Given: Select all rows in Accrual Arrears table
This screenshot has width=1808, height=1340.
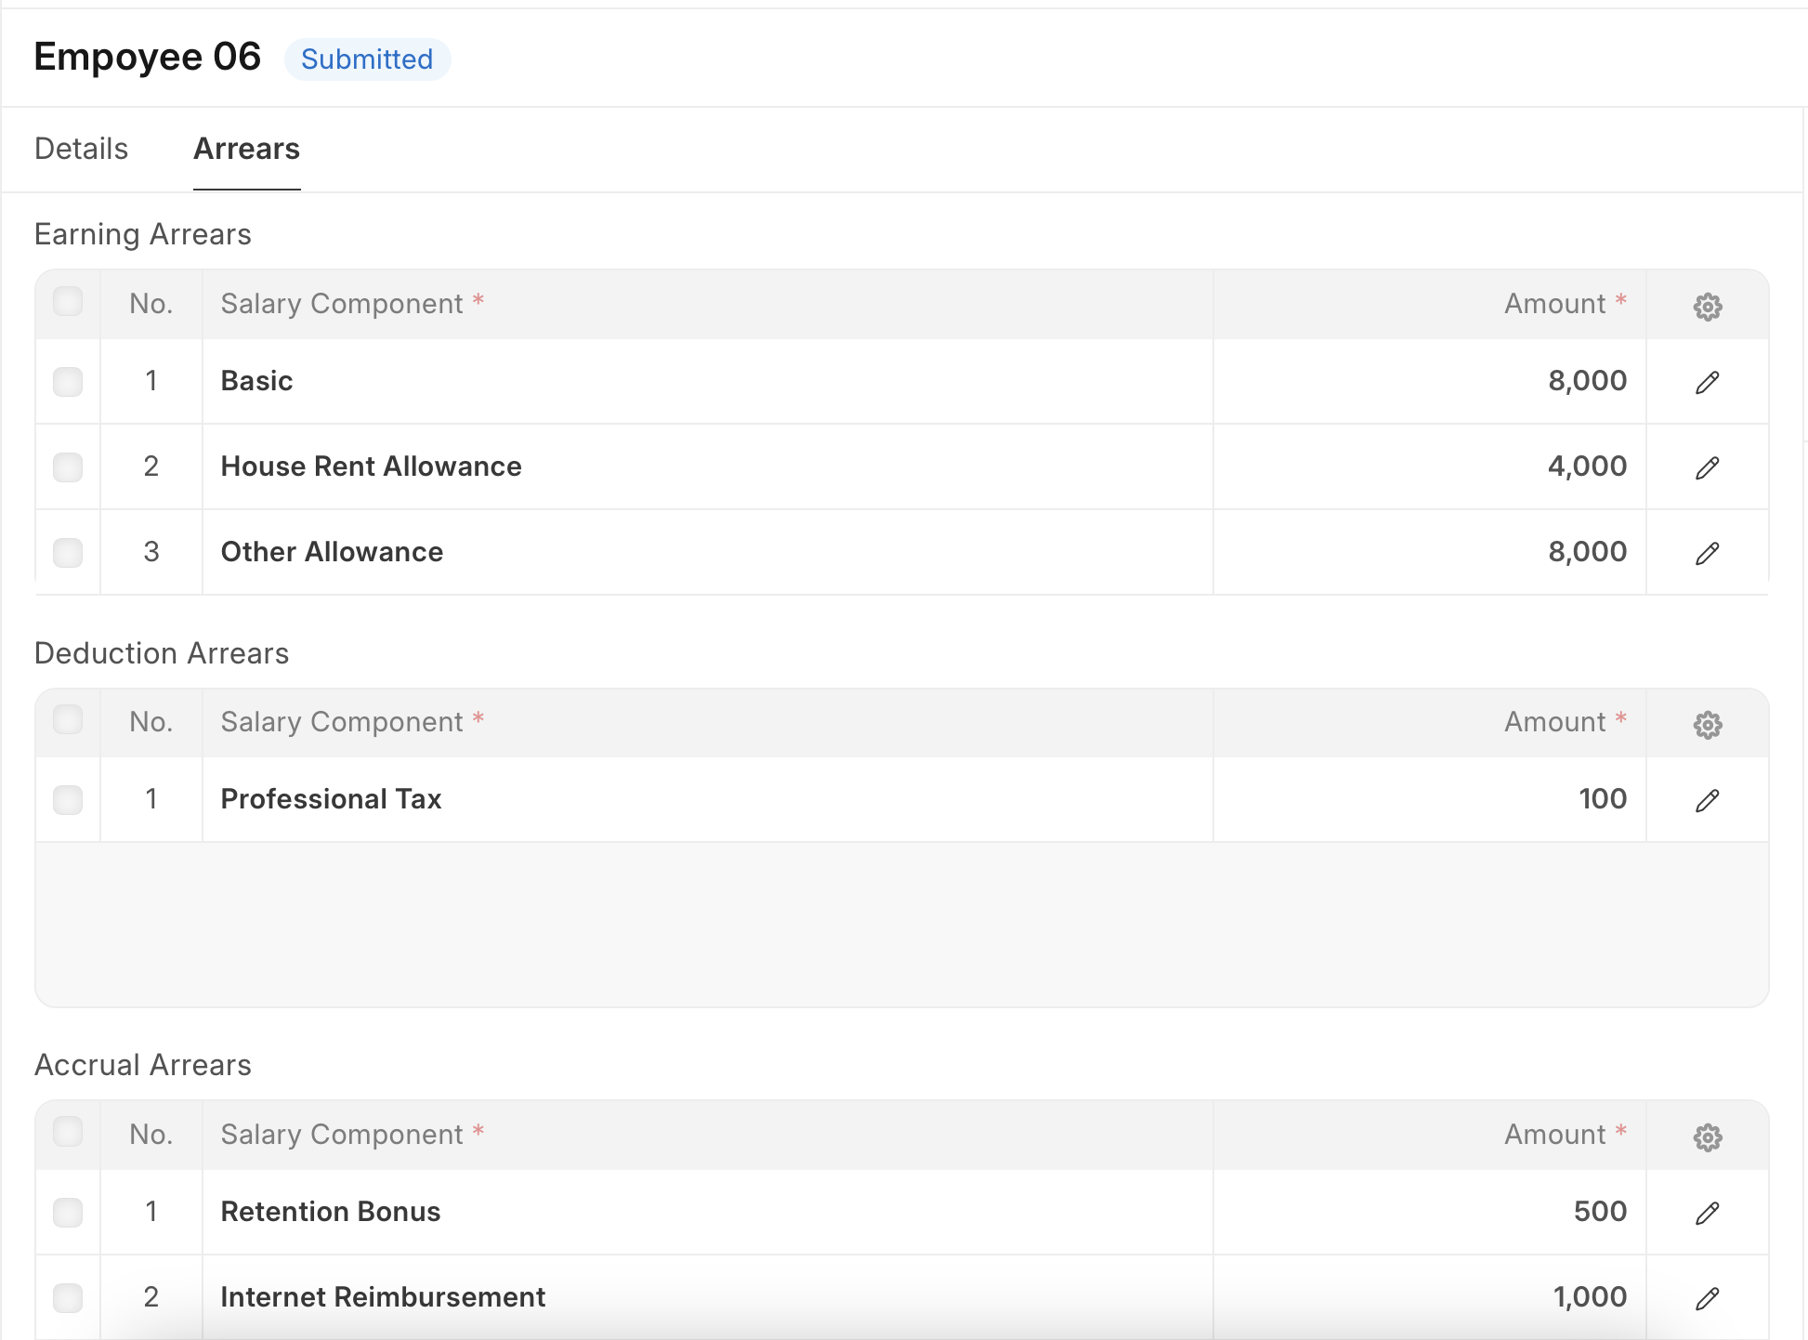Looking at the screenshot, I should (68, 1133).
